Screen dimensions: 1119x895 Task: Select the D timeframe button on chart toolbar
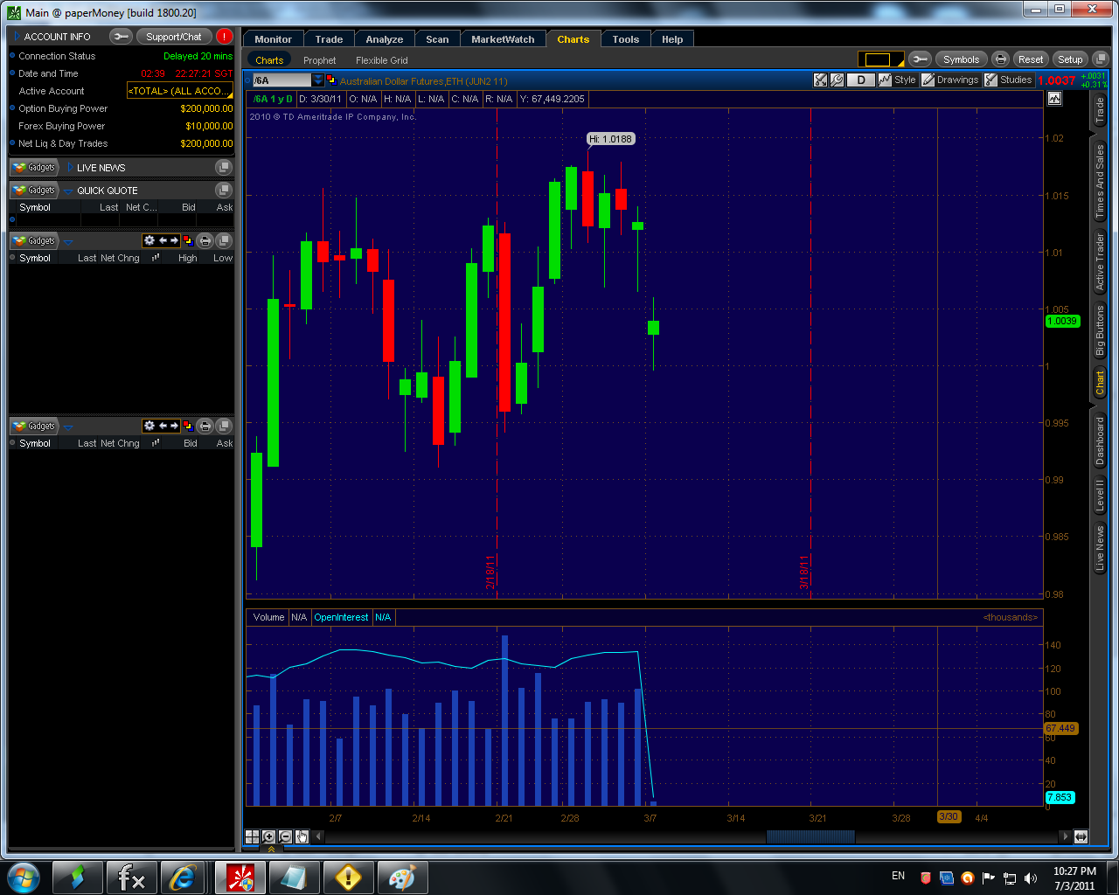(861, 80)
